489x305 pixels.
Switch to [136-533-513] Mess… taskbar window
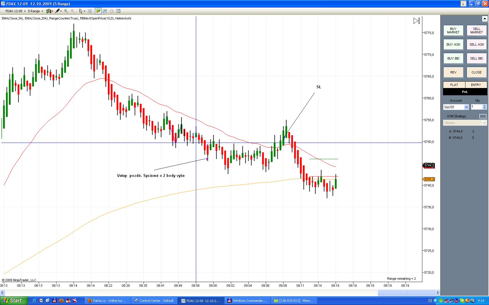coord(294,301)
